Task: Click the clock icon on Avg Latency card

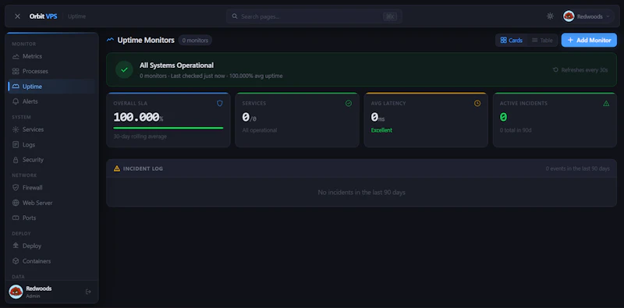Action: coord(477,104)
